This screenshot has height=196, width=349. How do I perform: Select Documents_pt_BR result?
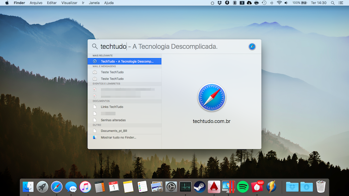(125, 131)
